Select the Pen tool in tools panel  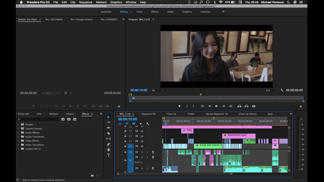[x=108, y=144]
